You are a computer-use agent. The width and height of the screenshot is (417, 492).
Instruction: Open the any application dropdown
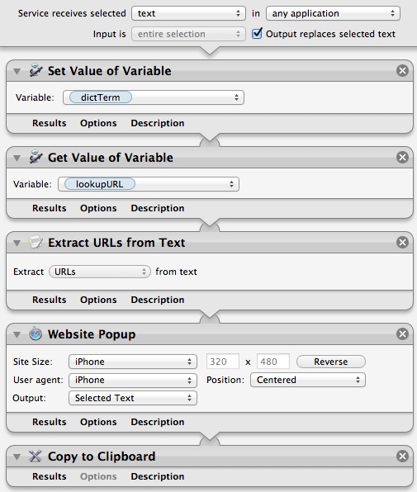[x=333, y=13]
